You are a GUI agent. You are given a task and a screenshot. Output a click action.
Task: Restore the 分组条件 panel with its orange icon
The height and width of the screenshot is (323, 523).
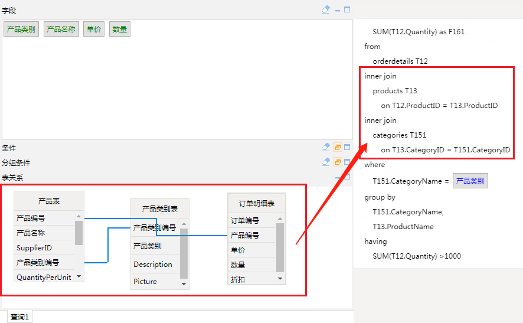tap(338, 162)
